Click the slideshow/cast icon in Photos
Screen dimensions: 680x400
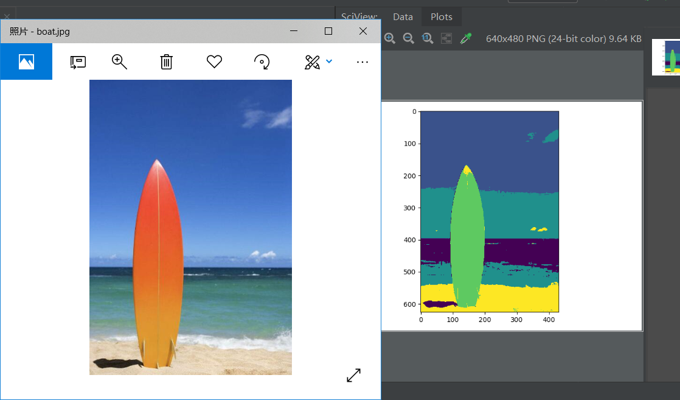78,62
